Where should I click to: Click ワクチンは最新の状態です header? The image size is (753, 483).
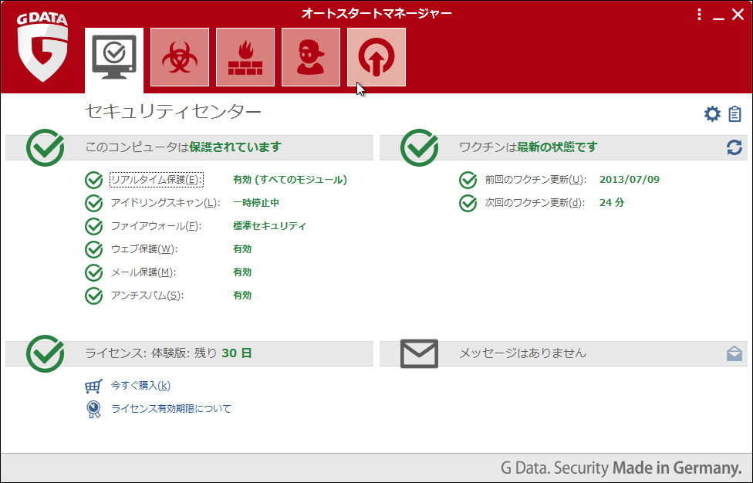click(528, 147)
